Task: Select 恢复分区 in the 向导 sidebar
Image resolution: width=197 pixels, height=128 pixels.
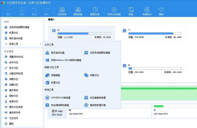Action: click(11, 33)
